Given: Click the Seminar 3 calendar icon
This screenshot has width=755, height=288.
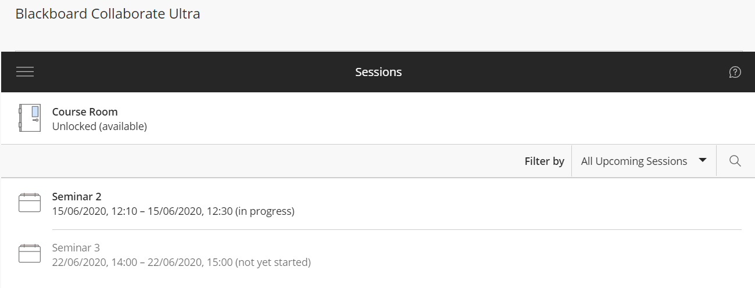Looking at the screenshot, I should [x=30, y=254].
